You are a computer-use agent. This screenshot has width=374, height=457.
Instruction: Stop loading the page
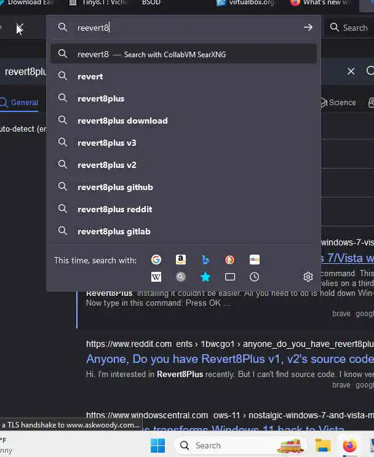(x=19, y=28)
